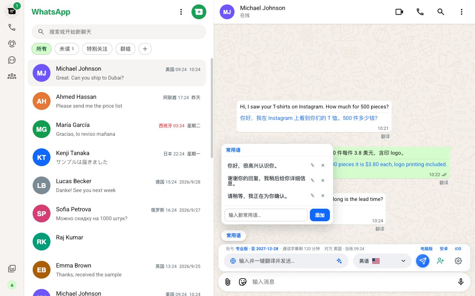475x296 pixels.
Task: Insert phrase 请稍等，我正在为你确认。
Action: click(x=258, y=196)
